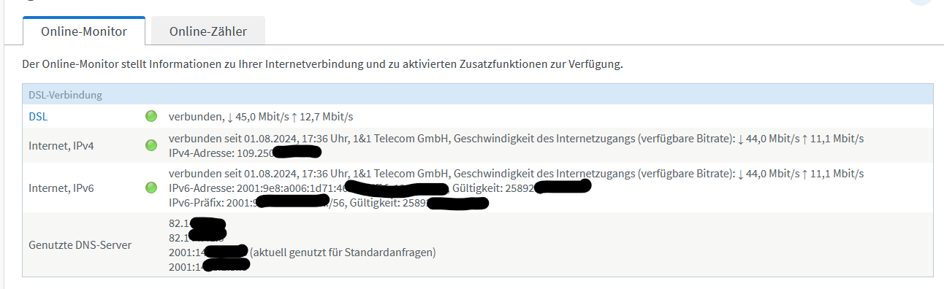The width and height of the screenshot is (944, 289).
Task: Click the IPv6-Präfix line
Action: tap(329, 202)
